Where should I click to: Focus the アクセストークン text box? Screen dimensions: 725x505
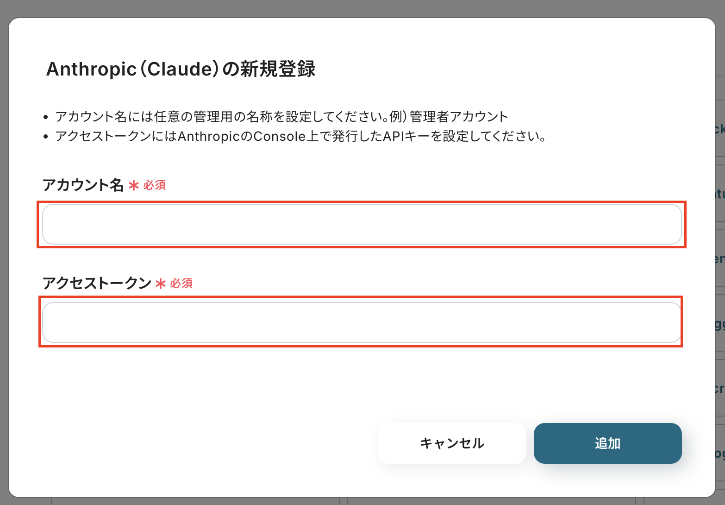(x=361, y=322)
